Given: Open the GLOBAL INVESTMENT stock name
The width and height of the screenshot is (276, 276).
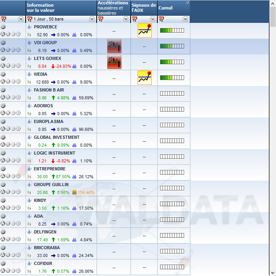Looking at the screenshot, I should (57, 137).
